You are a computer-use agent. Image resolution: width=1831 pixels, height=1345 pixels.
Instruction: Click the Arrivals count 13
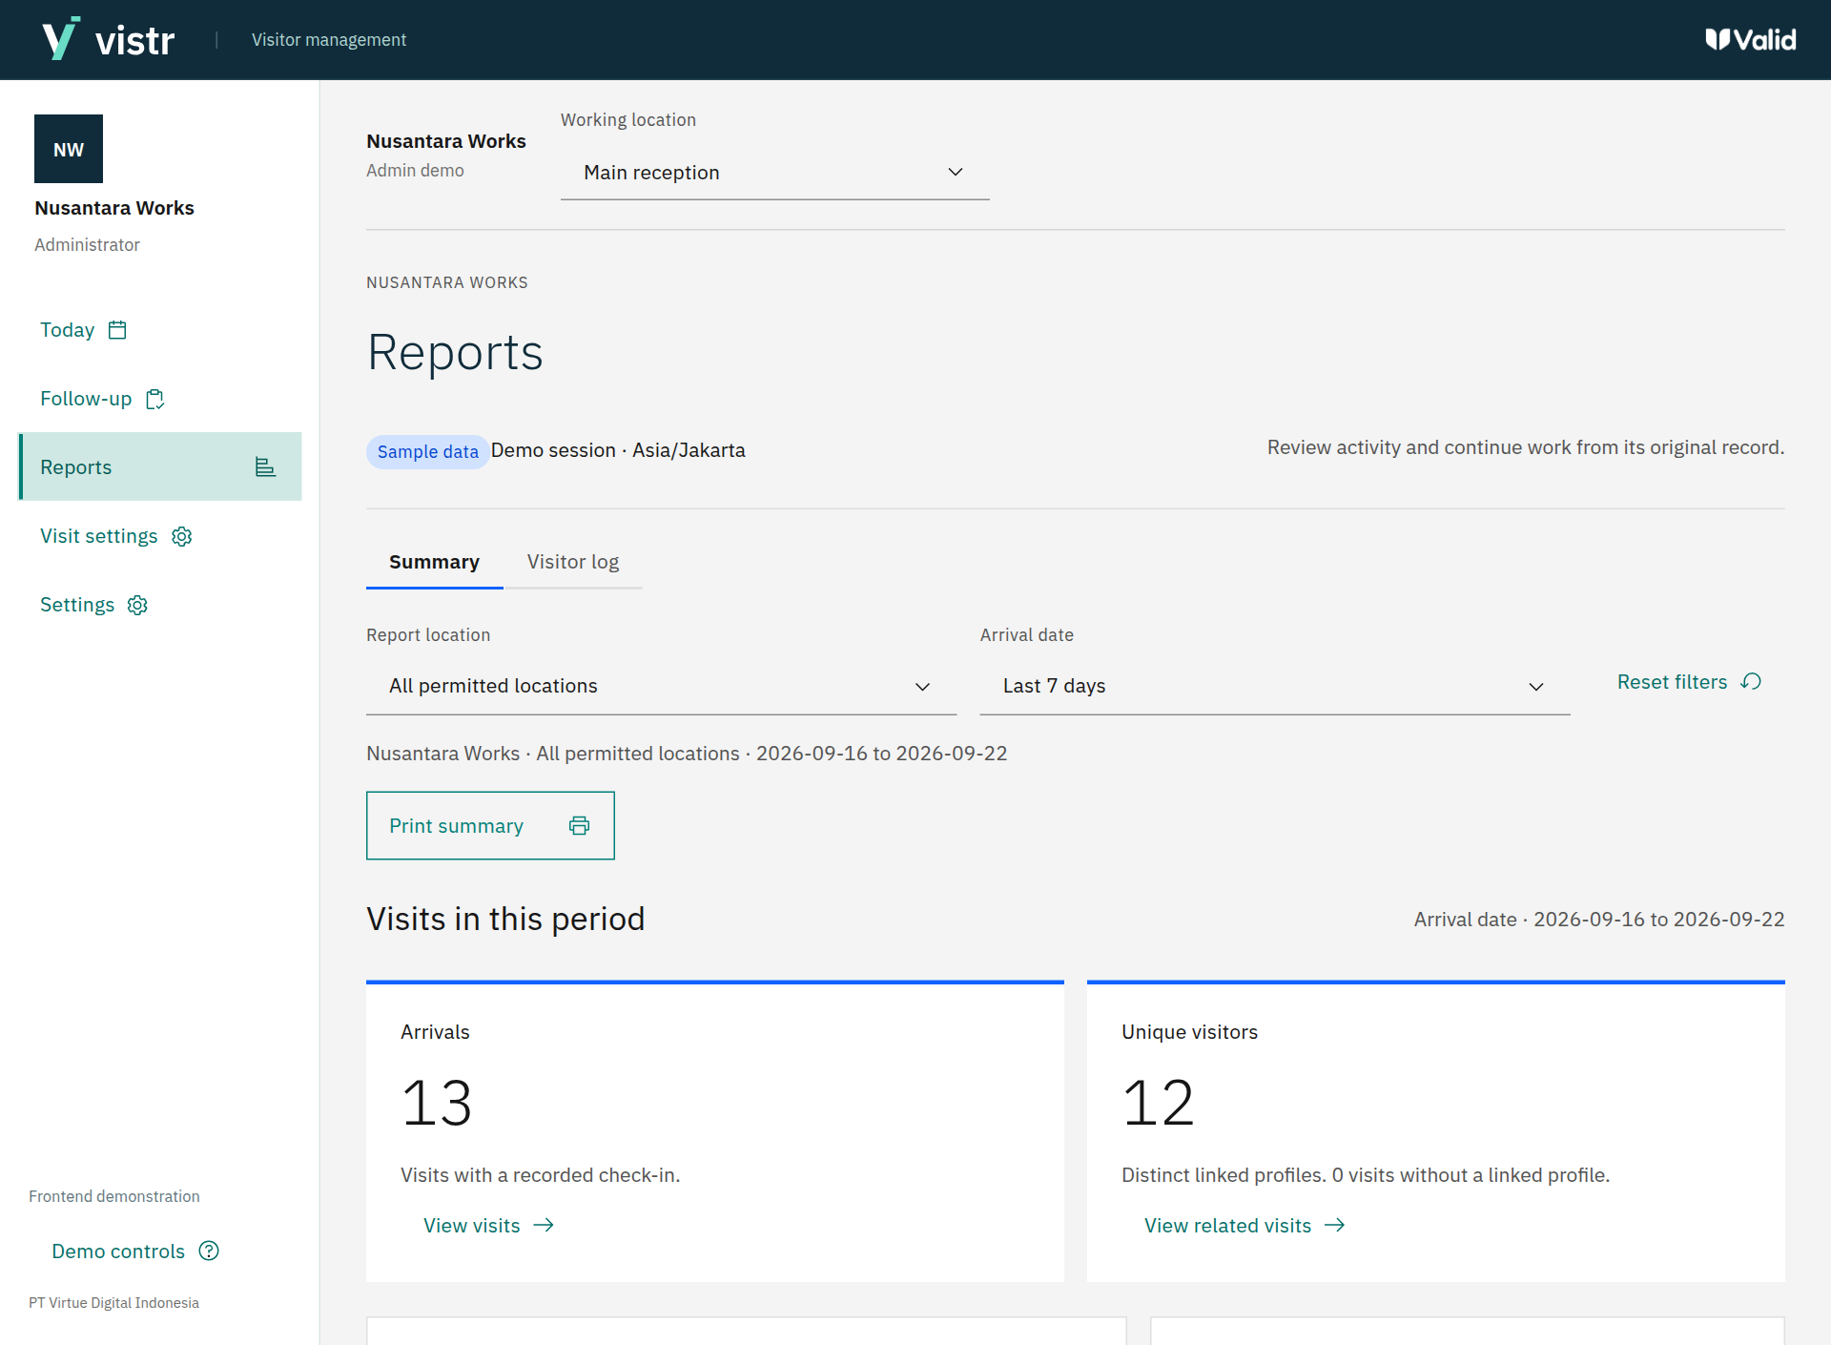point(437,1103)
